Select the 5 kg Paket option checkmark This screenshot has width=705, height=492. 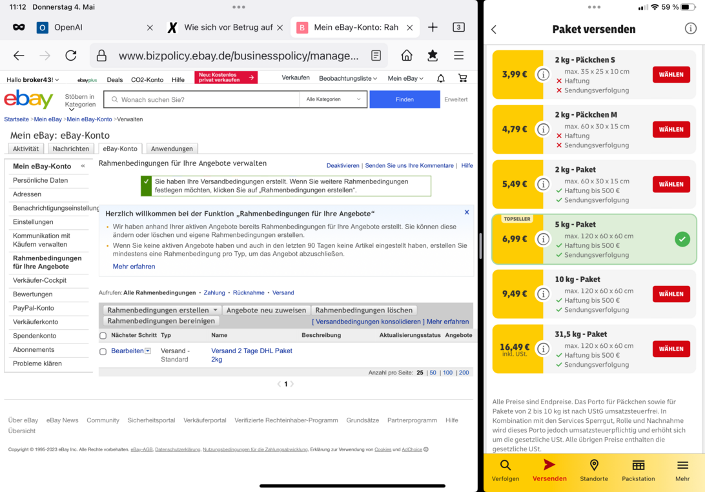point(682,239)
